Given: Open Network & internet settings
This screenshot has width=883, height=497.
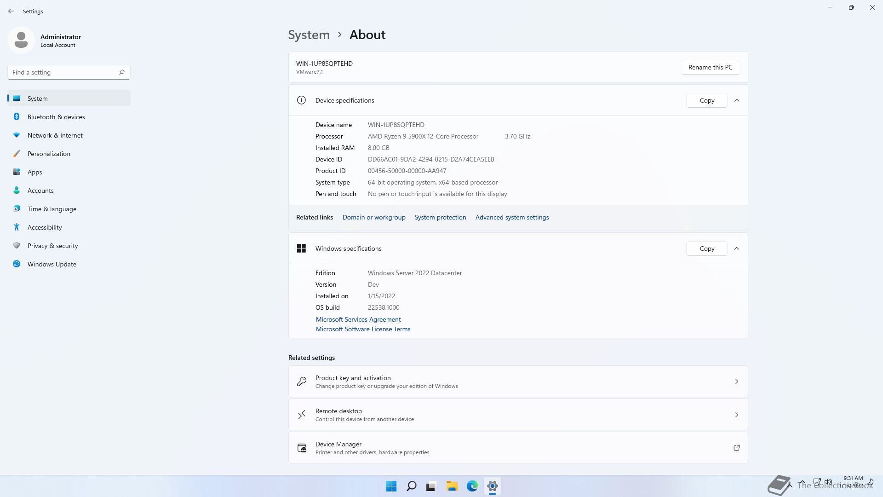Looking at the screenshot, I should tap(55, 135).
